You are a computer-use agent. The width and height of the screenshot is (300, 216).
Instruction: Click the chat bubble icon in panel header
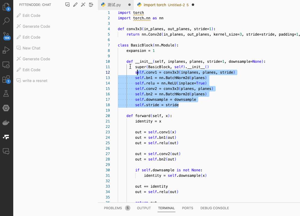pyautogui.click(x=67, y=5)
